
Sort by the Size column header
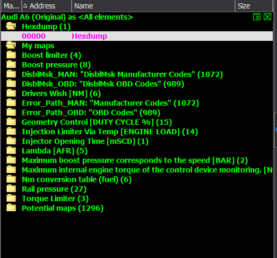tap(254, 6)
